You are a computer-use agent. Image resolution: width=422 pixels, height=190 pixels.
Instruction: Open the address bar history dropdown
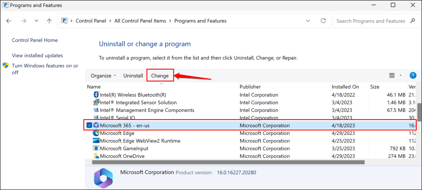(308, 21)
